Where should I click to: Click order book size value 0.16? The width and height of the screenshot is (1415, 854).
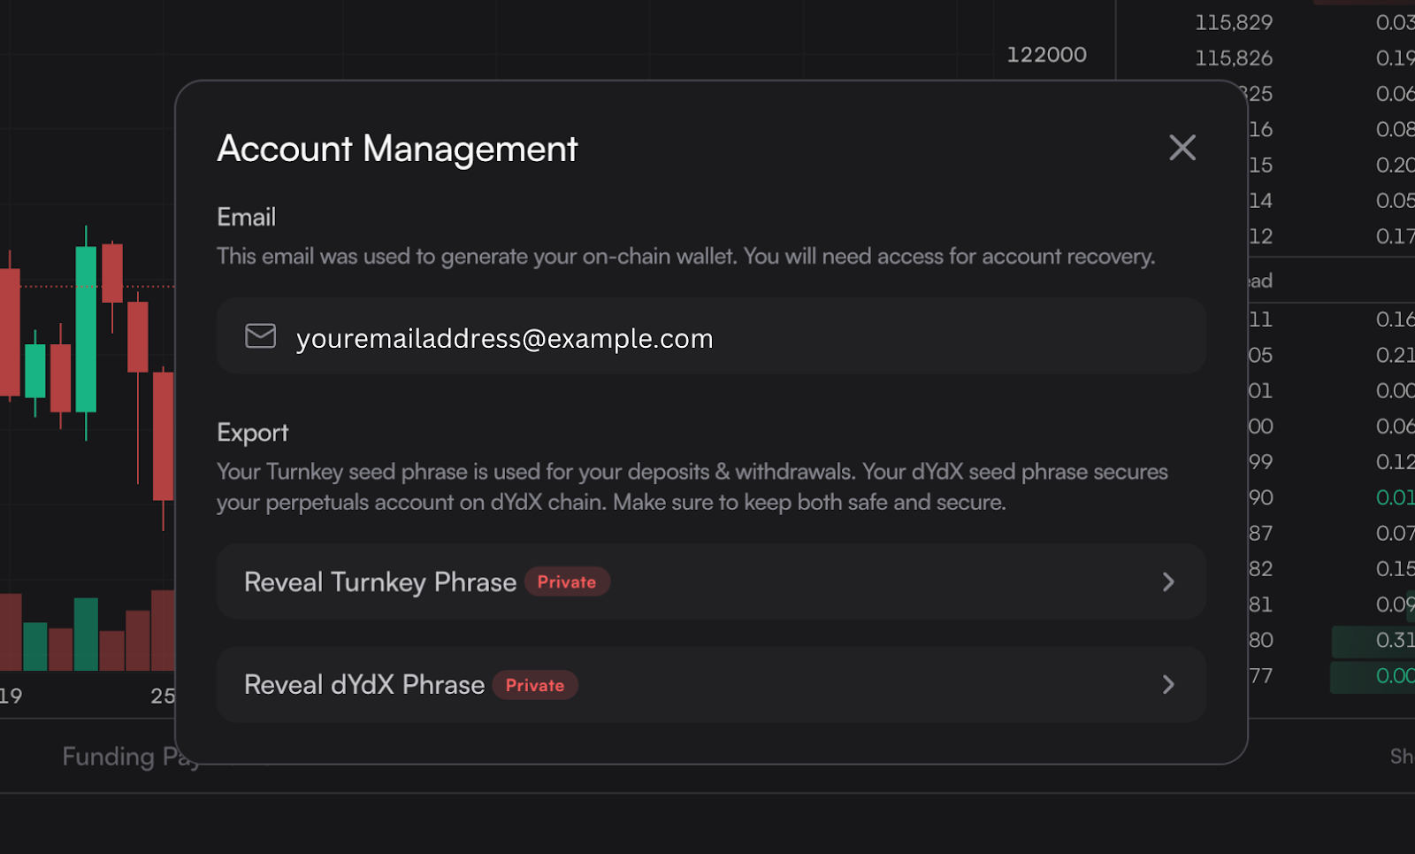[x=1395, y=319]
